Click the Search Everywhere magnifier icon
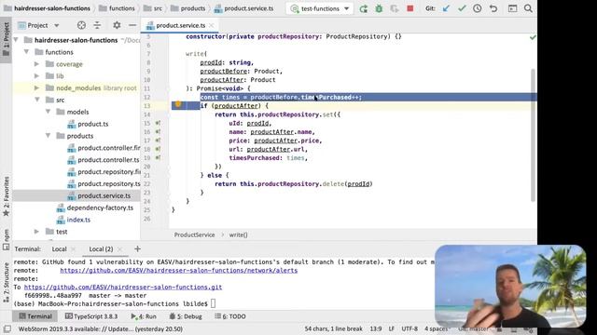Image resolution: width=597 pixels, height=335 pixels. click(528, 8)
